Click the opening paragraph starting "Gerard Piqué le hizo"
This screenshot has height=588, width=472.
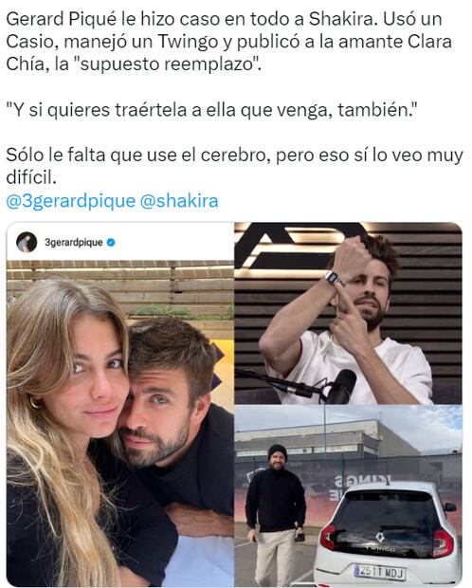pos(228,41)
